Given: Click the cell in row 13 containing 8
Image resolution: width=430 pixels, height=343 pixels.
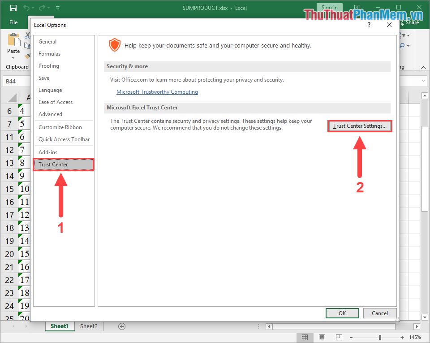Looking at the screenshot, I should 24,163.
